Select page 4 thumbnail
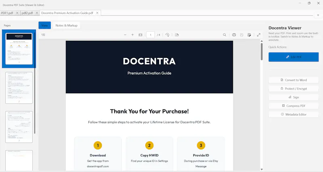Image resolution: width=323 pixels, height=172 pixels. [19, 160]
